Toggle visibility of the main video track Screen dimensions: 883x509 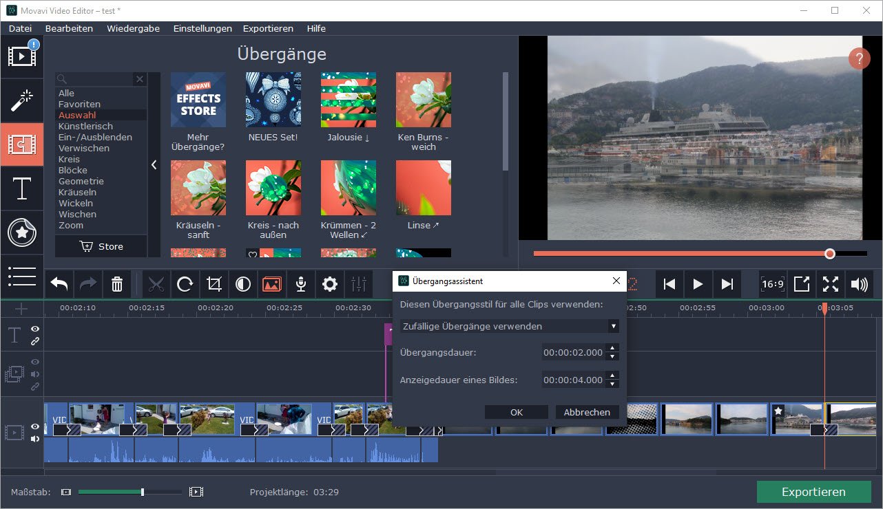point(35,427)
